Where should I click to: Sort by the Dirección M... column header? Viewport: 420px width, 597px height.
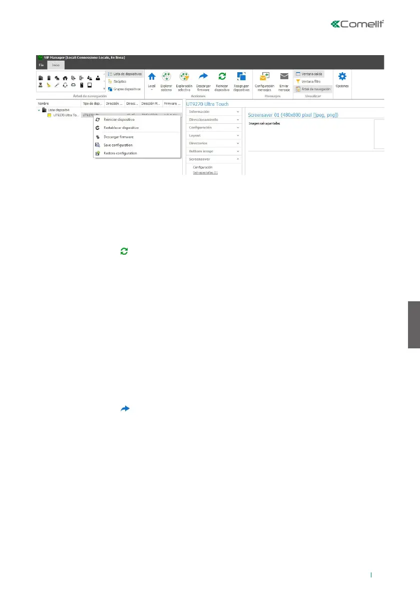151,104
